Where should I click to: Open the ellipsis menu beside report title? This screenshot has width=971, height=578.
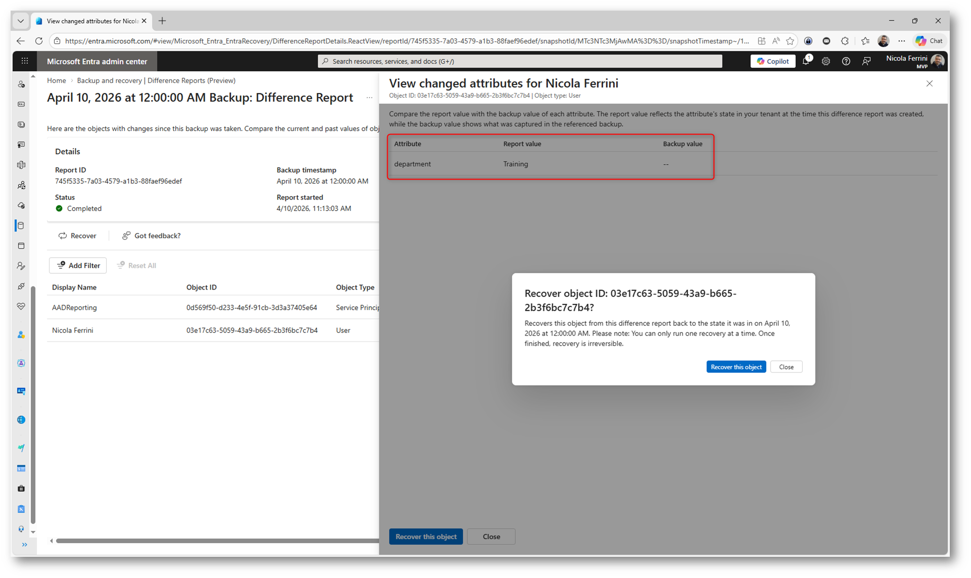[x=369, y=98]
